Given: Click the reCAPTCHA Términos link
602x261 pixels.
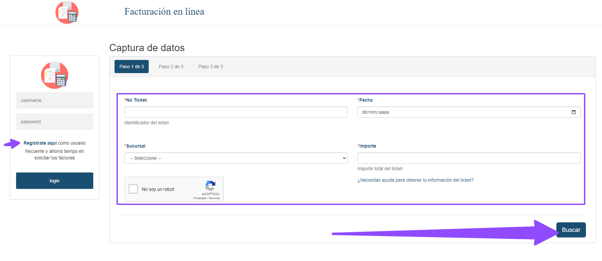Looking at the screenshot, I should pos(214,198).
